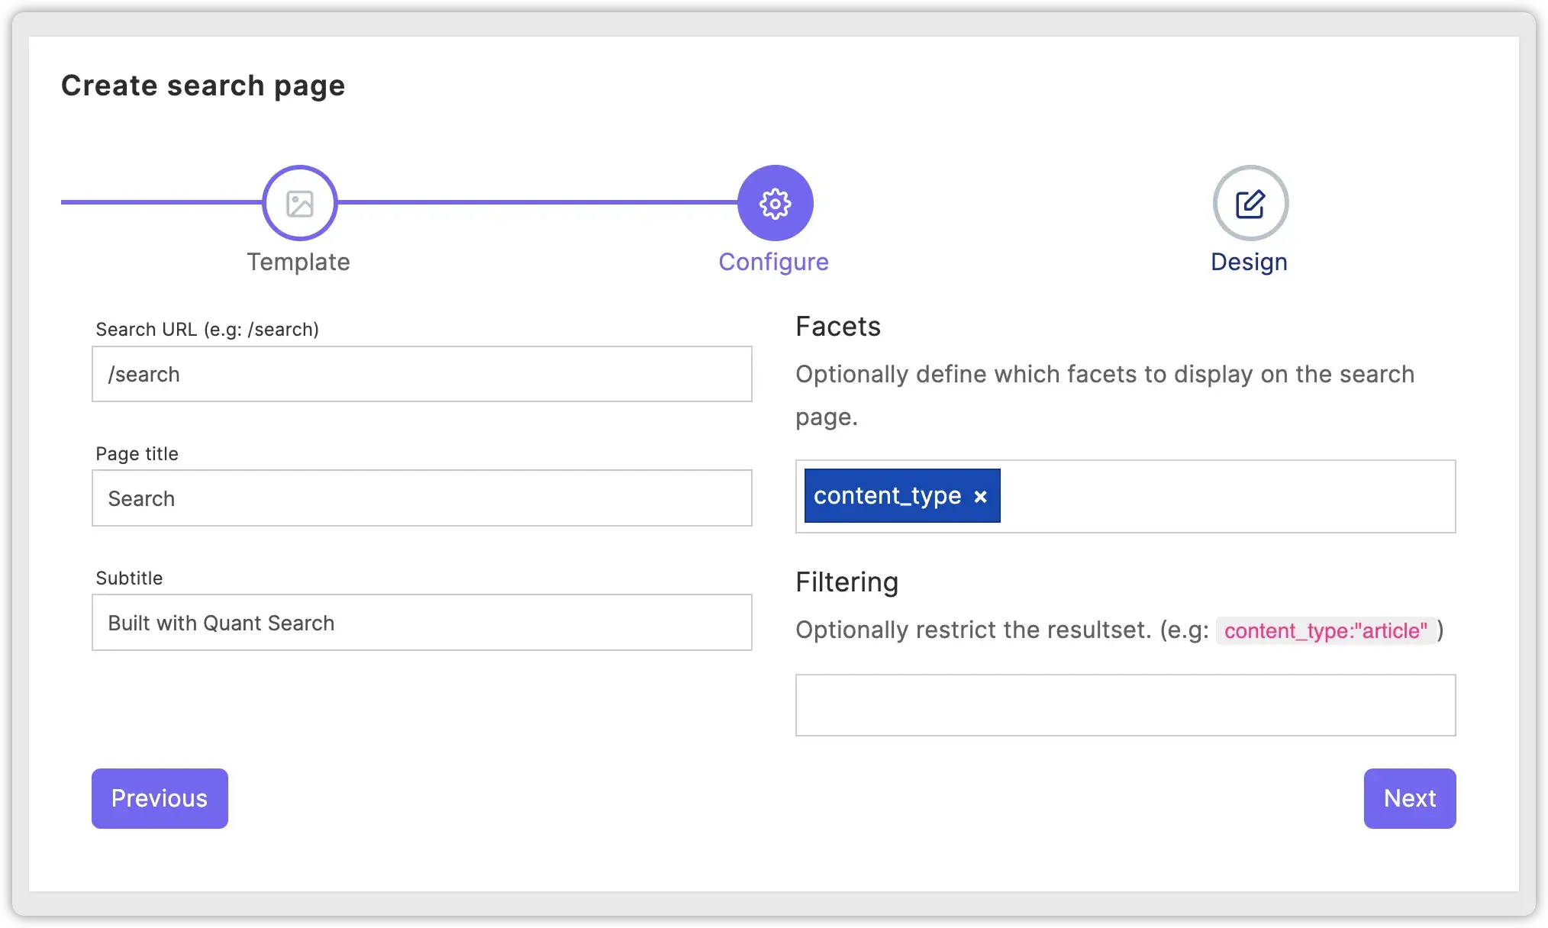Image resolution: width=1548 pixels, height=928 pixels.
Task: Click the Subtitle field Built with Quant Search
Action: [x=421, y=622]
